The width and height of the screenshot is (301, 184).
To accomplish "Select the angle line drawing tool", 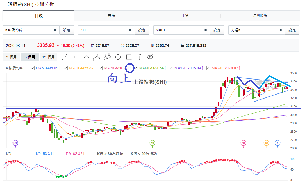I will (86, 57).
